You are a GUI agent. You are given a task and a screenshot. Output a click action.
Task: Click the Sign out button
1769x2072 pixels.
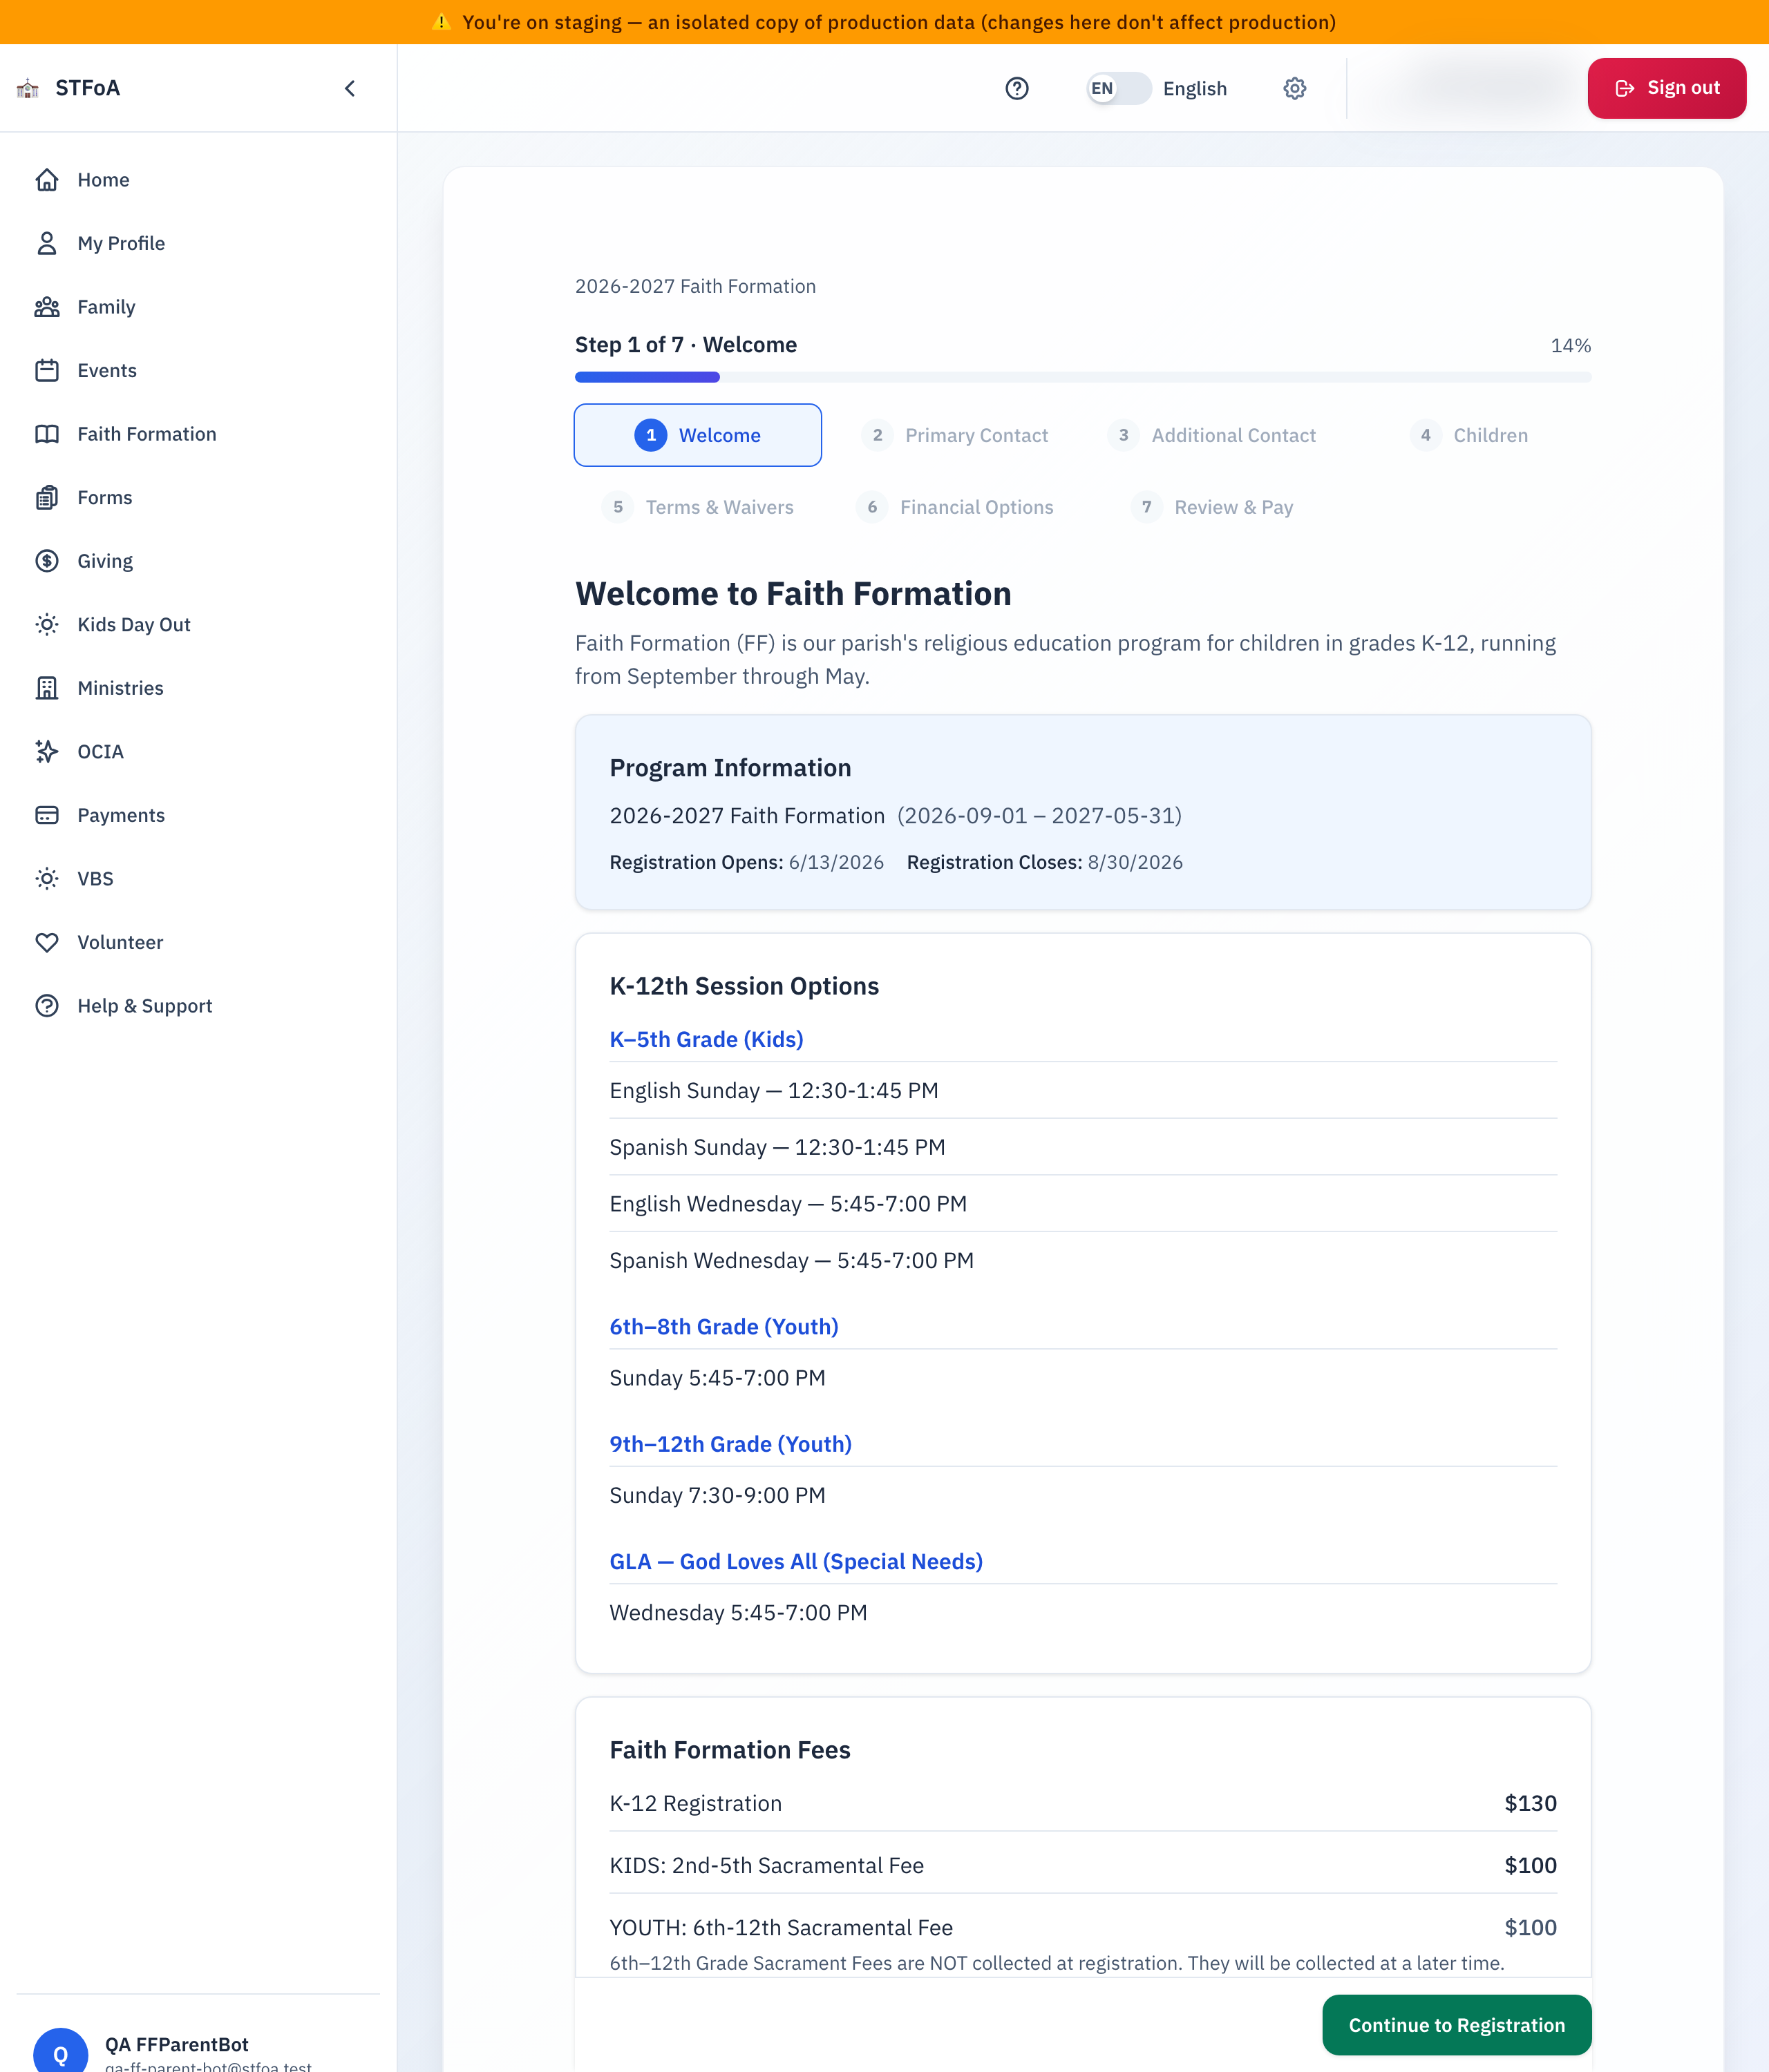1667,88
